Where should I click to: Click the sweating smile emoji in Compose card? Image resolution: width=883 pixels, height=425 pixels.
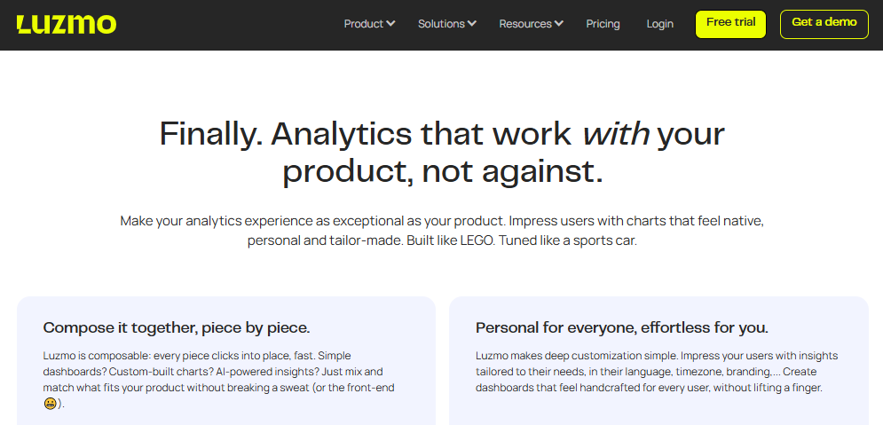[x=51, y=404]
